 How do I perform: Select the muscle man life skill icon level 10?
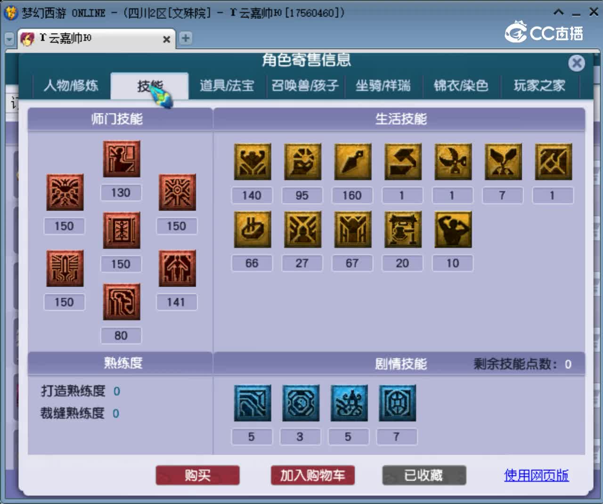[453, 229]
